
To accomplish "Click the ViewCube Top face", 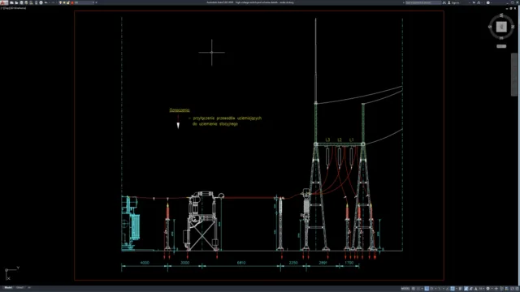I will [x=501, y=27].
